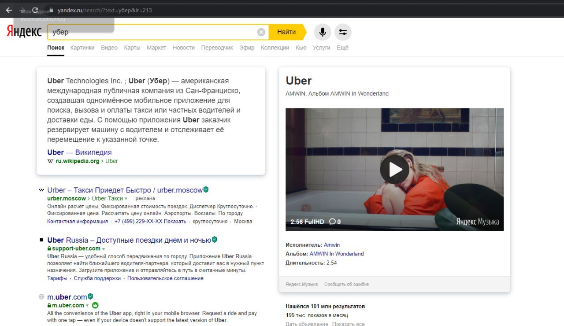Viewport: 564px width, 326px height.
Task: Click the Яндекс logo
Action: [24, 32]
